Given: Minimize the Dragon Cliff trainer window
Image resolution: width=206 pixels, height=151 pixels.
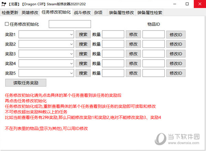Looking at the screenshot, I should point(175,4).
